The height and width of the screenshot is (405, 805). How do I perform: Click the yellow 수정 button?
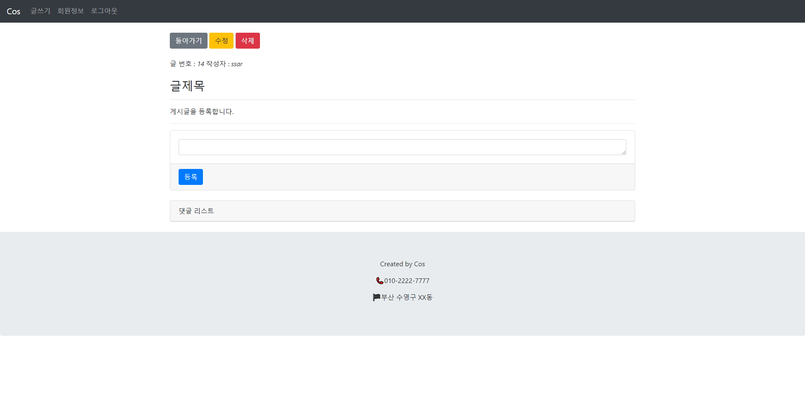click(x=221, y=41)
